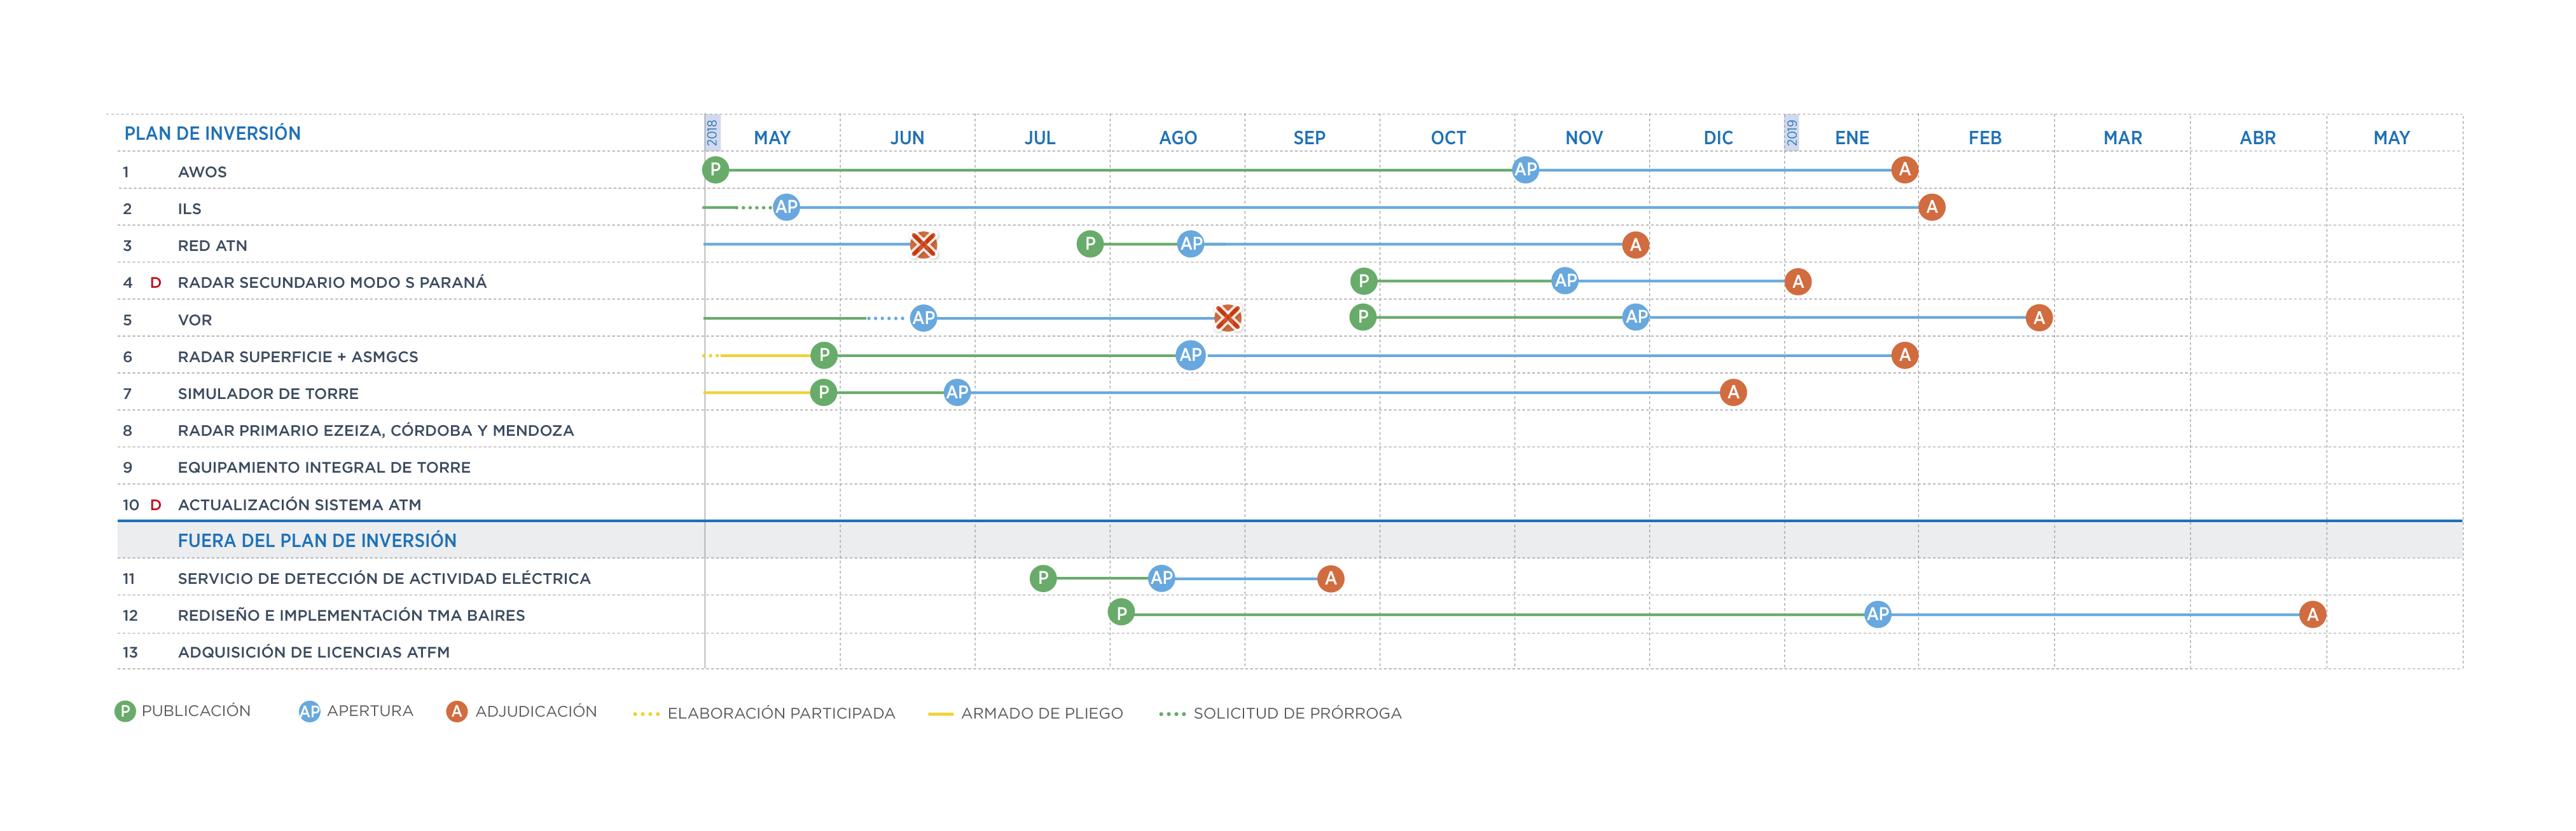Select the 2018 year label

point(712,133)
